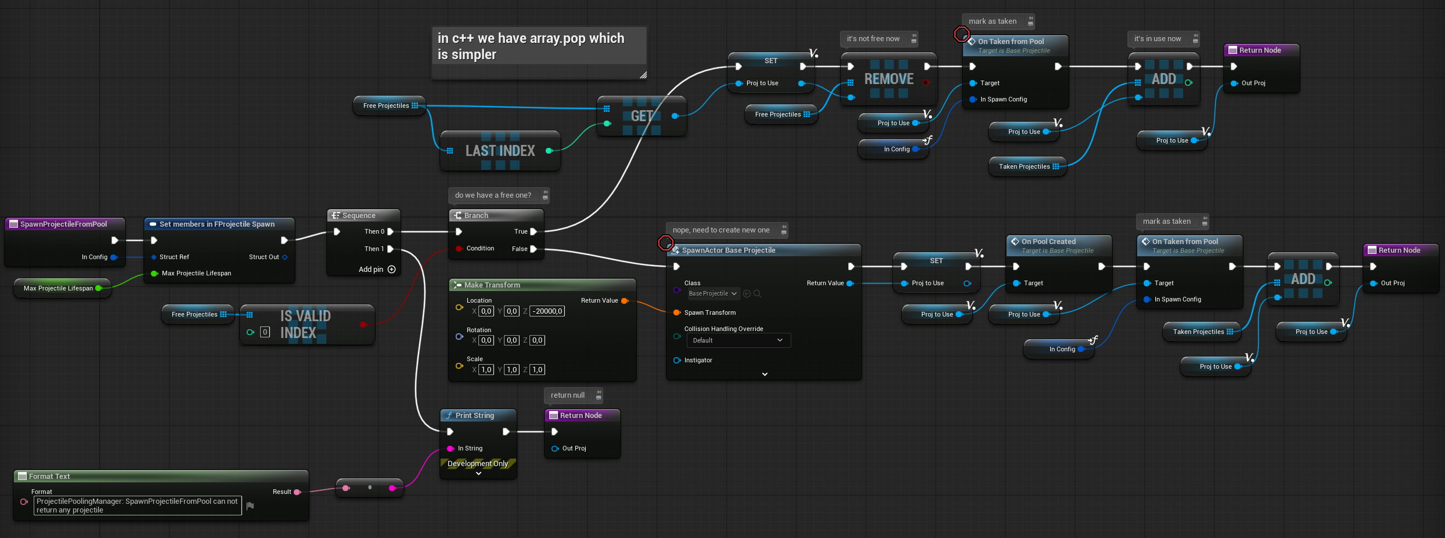This screenshot has height=538, width=1445.
Task: Click the magnifier browse icon beside Class
Action: coord(757,294)
